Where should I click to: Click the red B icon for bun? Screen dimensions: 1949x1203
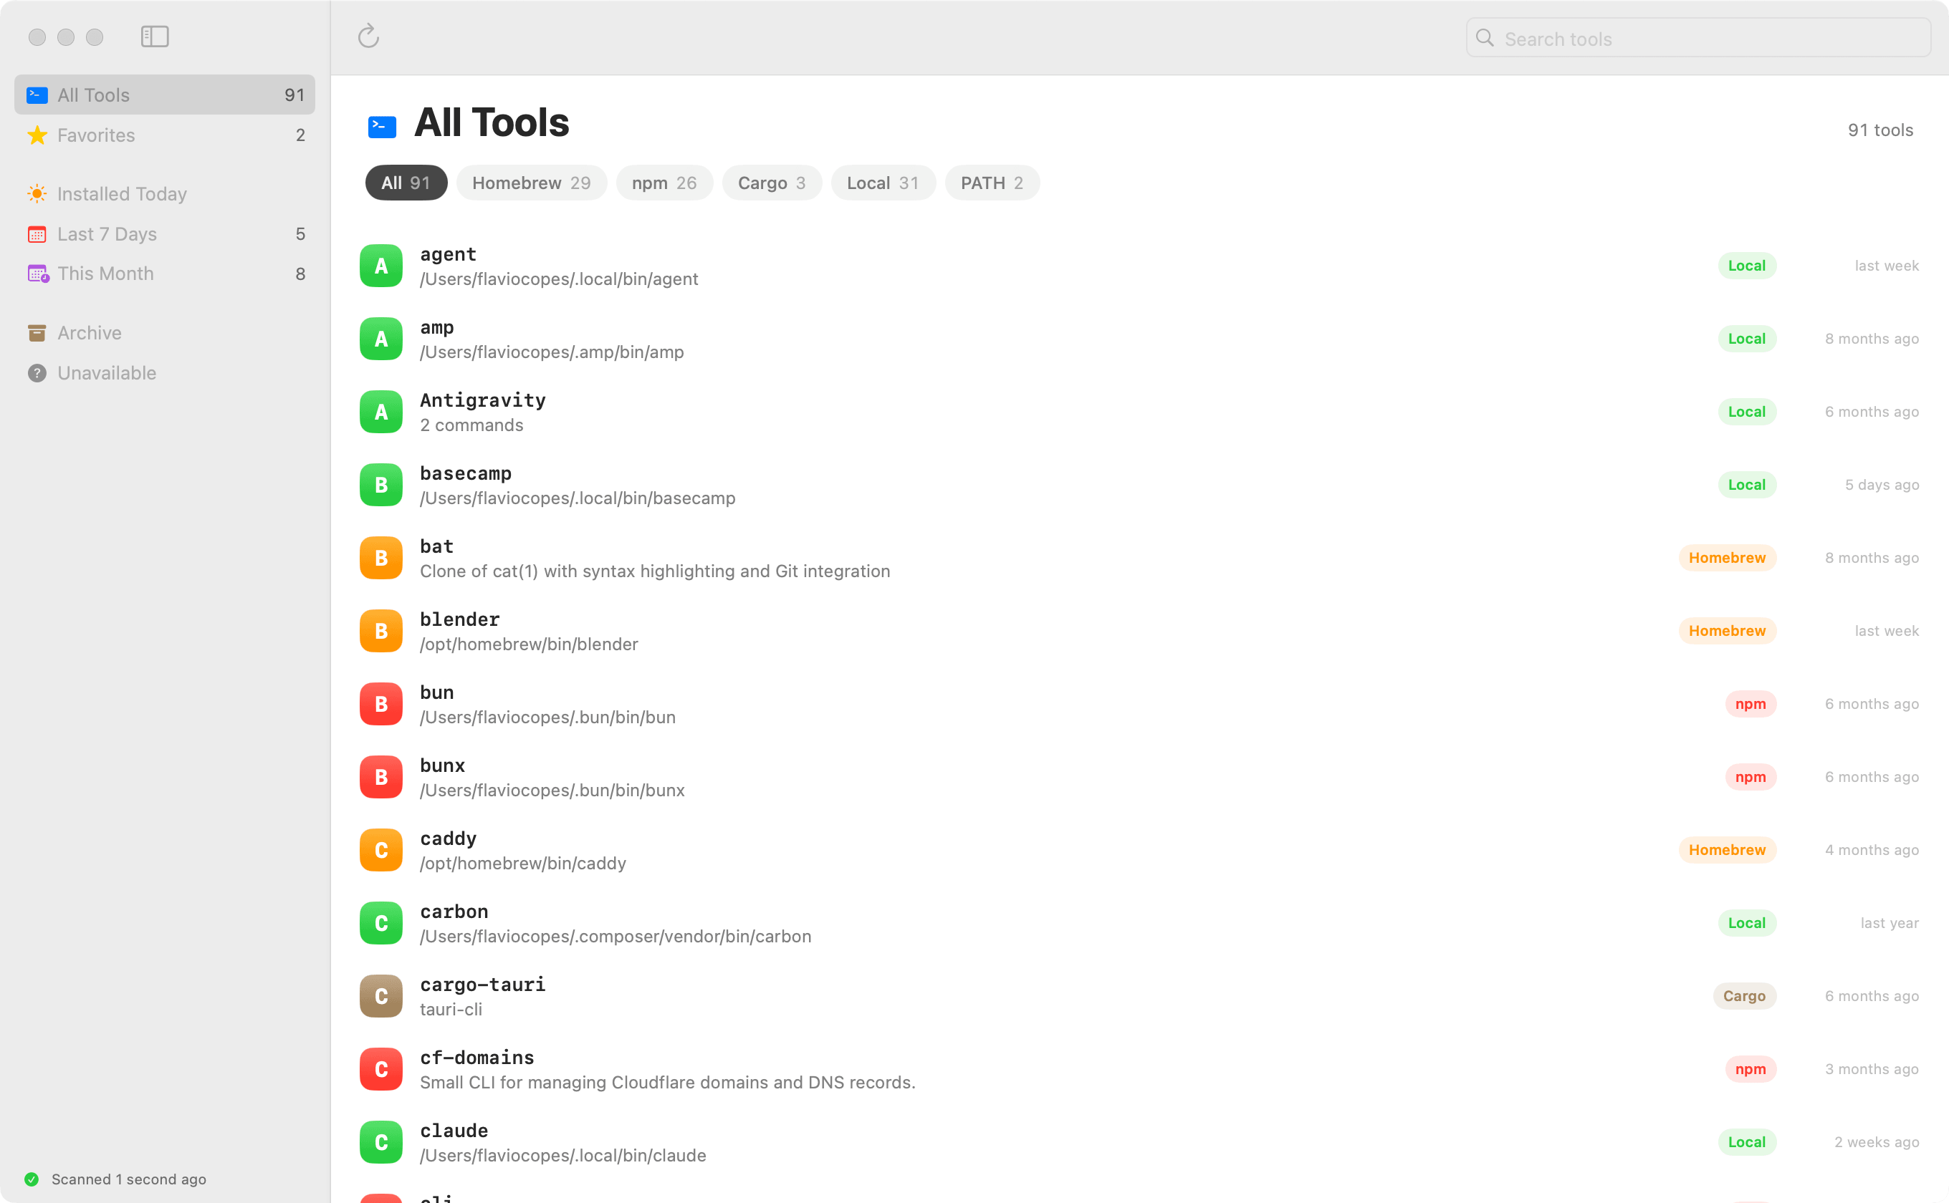[x=380, y=704]
